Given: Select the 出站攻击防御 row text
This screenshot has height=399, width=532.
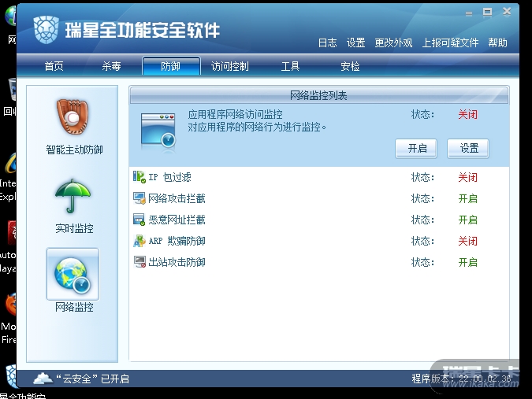Looking at the screenshot, I should pyautogui.click(x=177, y=262).
